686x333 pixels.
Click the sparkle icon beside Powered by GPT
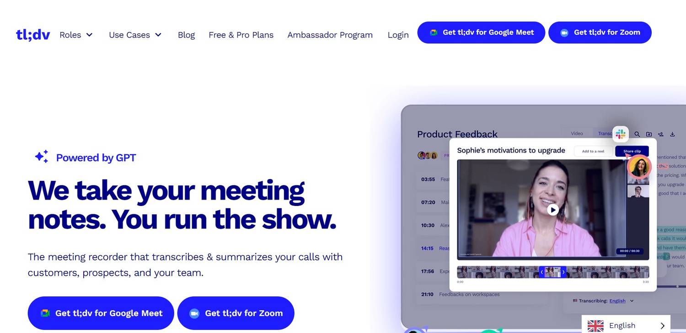click(42, 157)
